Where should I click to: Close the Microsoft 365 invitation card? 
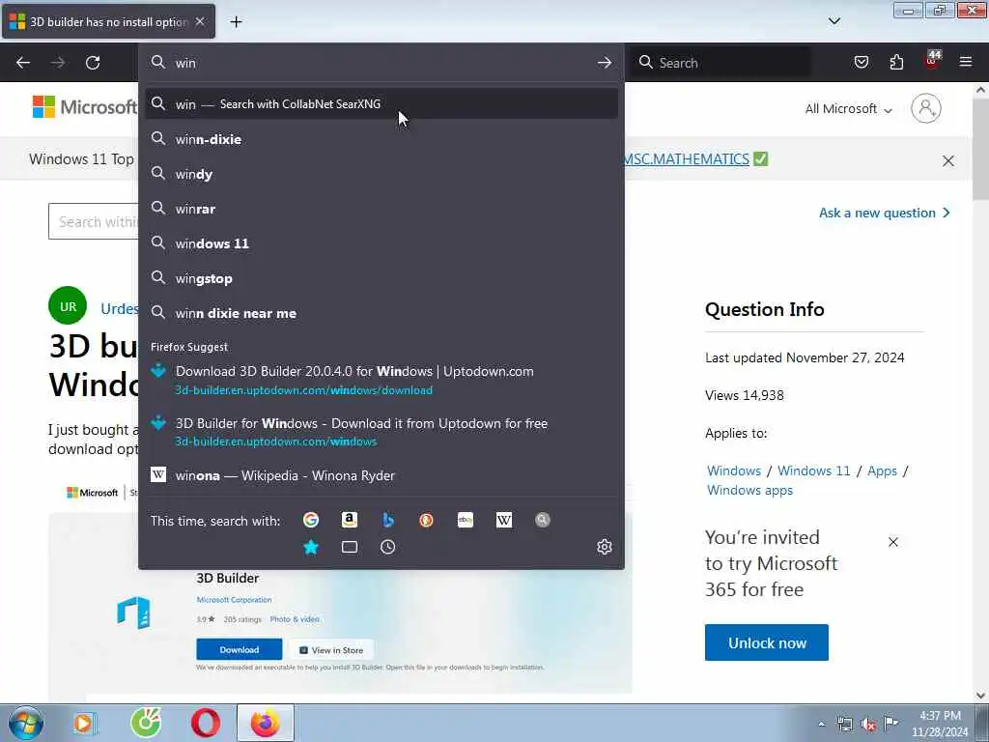(893, 542)
